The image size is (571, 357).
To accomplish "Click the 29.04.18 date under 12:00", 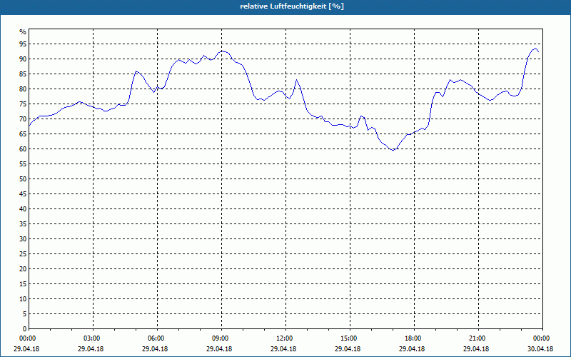I will [x=283, y=348].
